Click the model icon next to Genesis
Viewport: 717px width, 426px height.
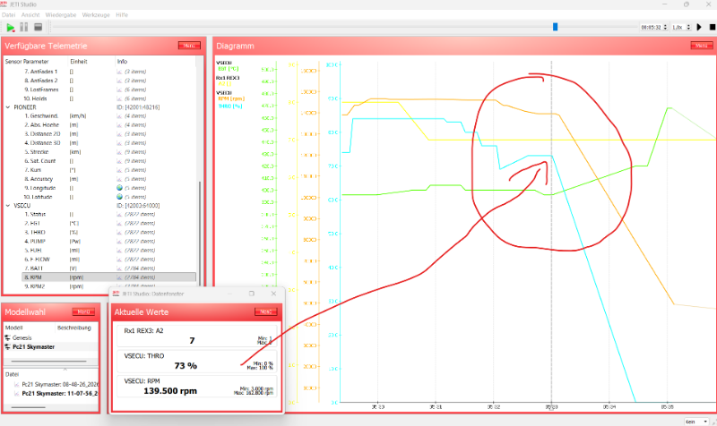pos(7,338)
